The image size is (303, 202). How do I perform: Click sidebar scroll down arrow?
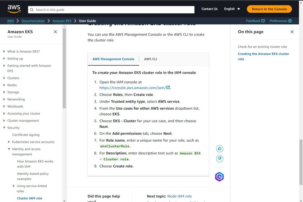64,201
